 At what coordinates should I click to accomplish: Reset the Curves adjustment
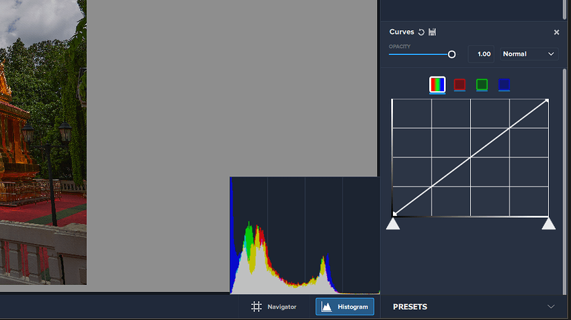click(421, 32)
